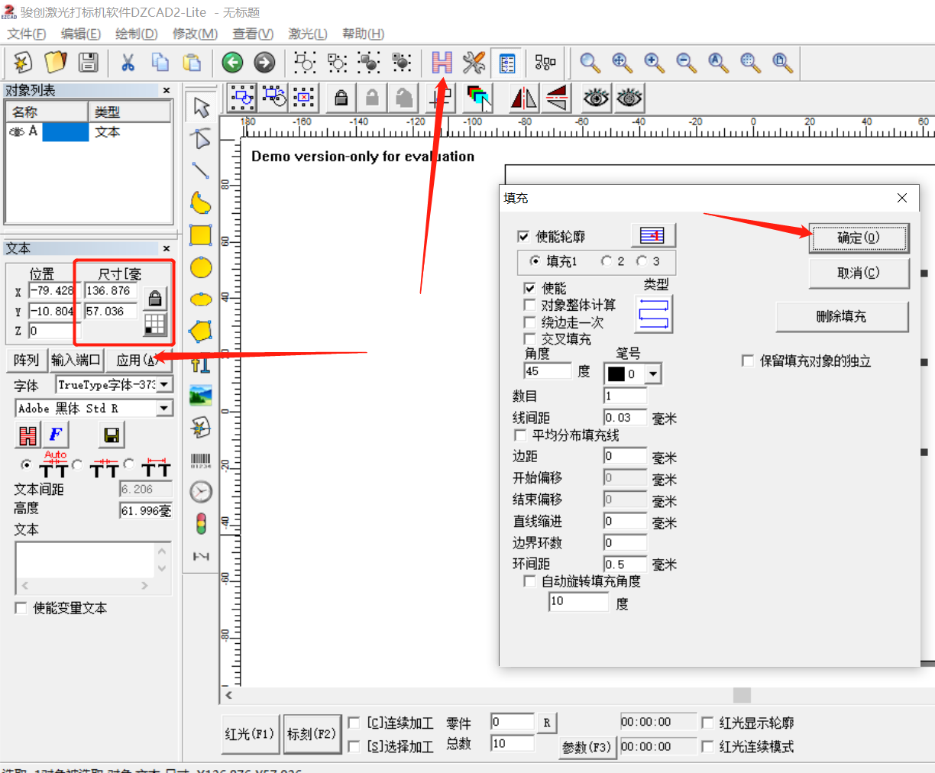The image size is (935, 773).
Task: Click the zoom-in magnifier with plus sign
Action: coord(655,63)
